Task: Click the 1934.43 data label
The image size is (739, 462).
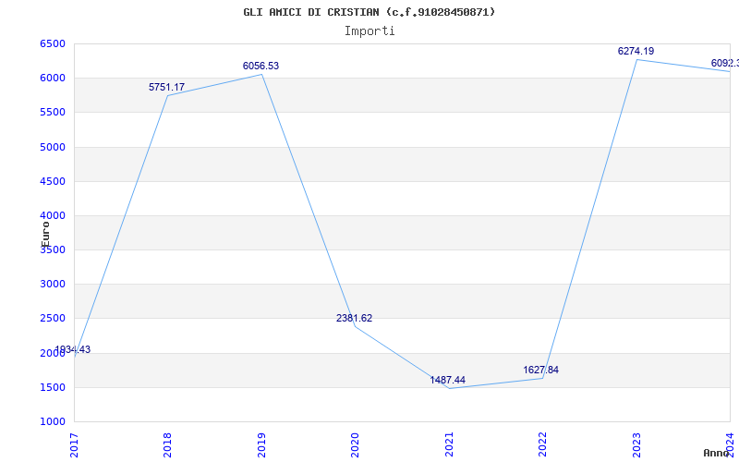Action: [x=73, y=350]
